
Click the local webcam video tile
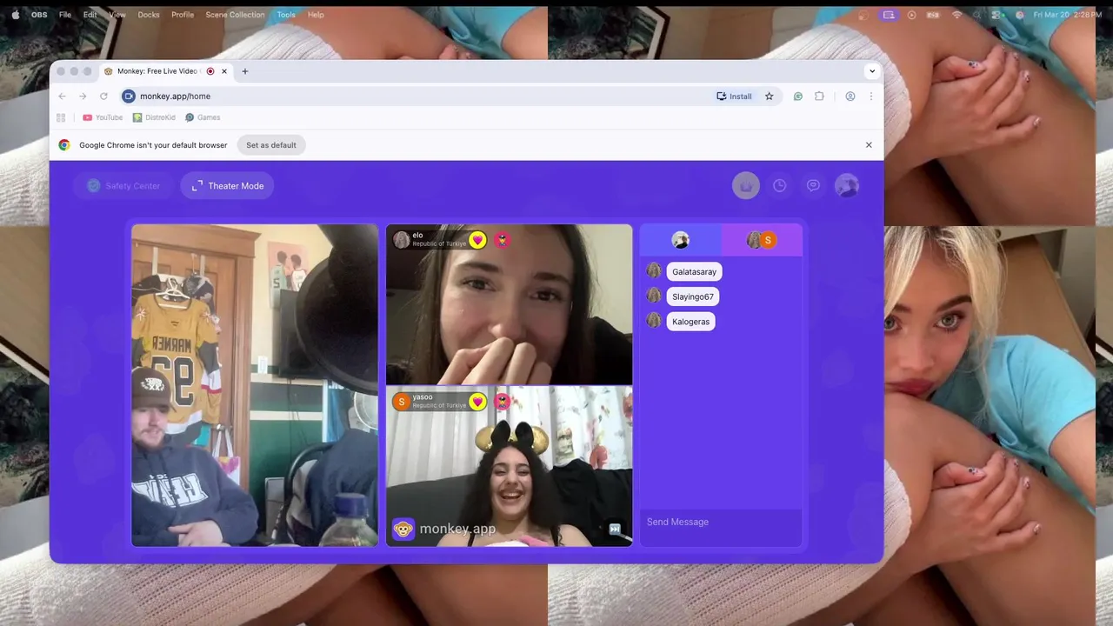point(255,385)
